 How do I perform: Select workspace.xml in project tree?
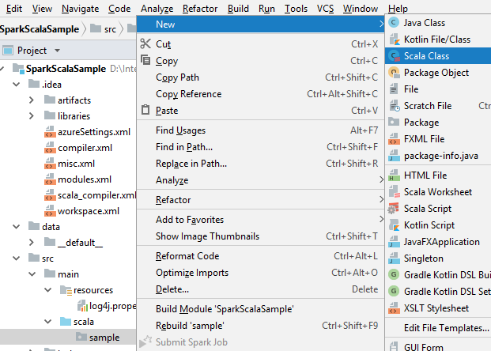[88, 211]
